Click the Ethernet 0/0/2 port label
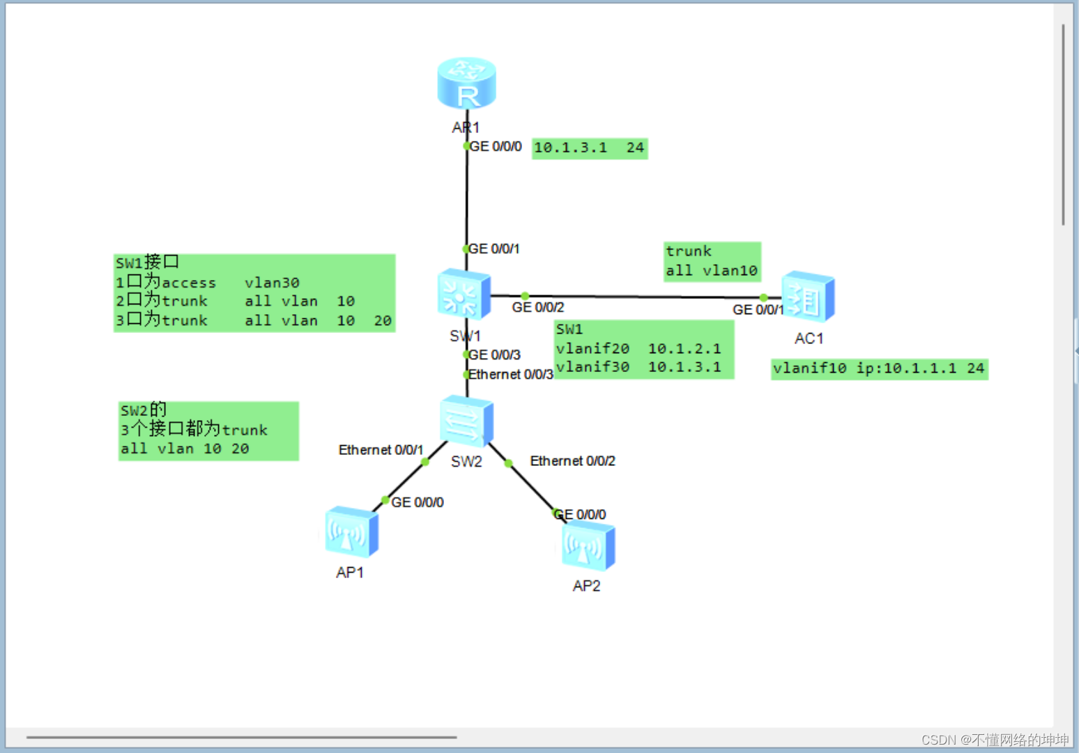1079x753 pixels. coord(573,461)
